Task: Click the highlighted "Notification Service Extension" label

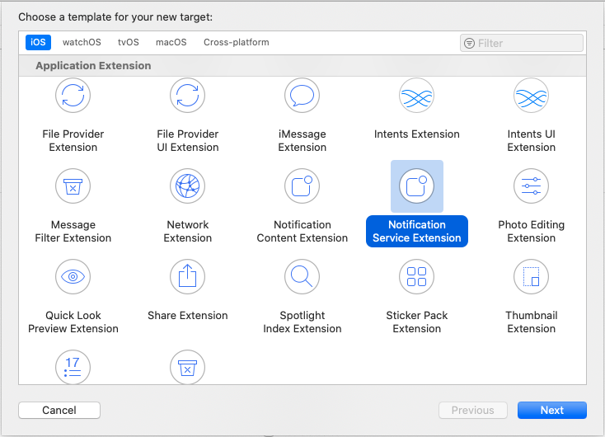Action: [417, 231]
